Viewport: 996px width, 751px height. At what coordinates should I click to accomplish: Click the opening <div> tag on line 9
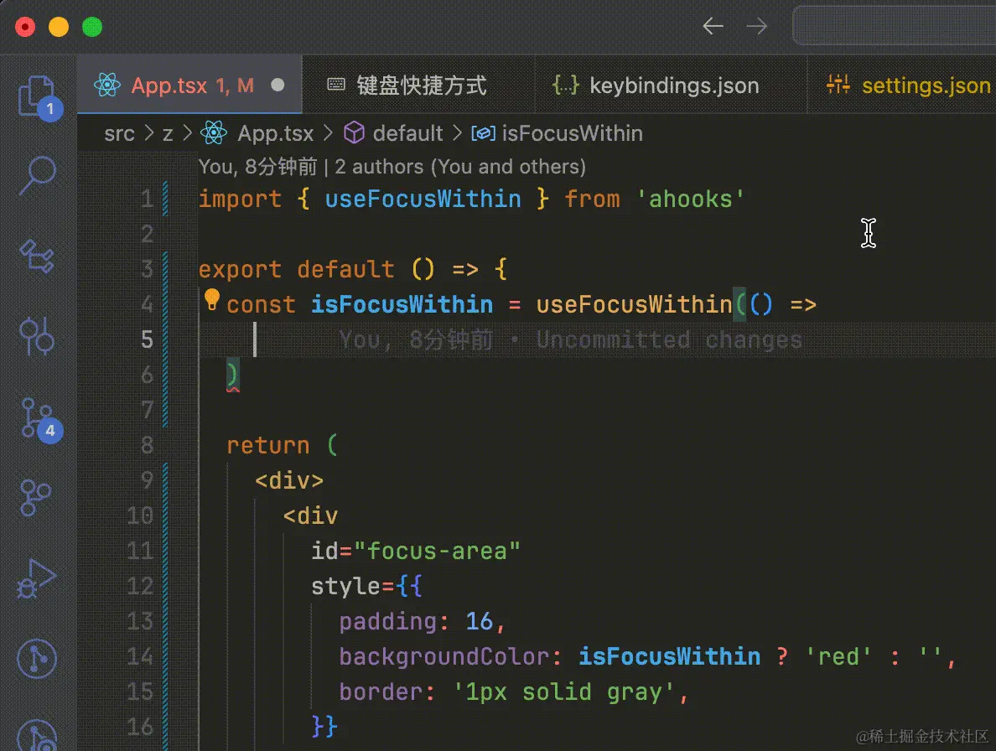(x=289, y=480)
